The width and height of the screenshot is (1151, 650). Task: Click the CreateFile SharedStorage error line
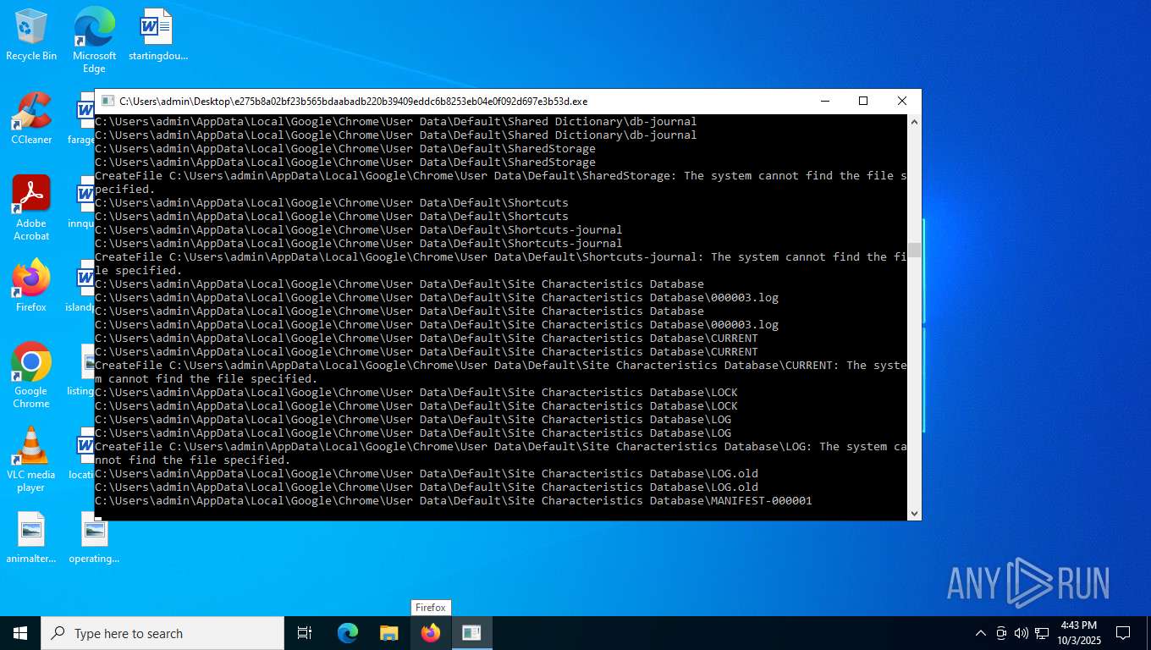click(500, 183)
